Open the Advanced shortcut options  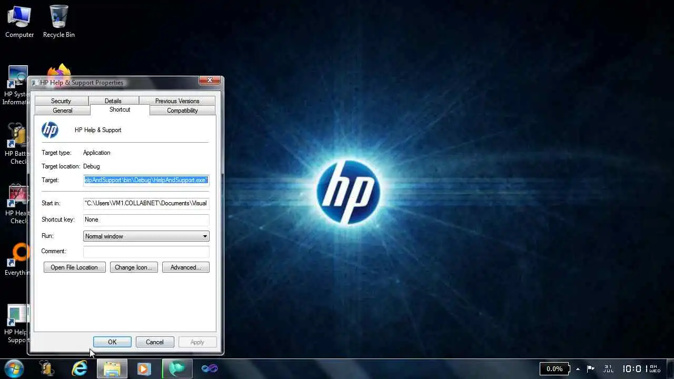tap(185, 267)
